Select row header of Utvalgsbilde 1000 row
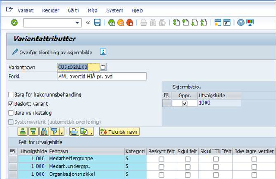The image size is (276, 179). coord(166,103)
